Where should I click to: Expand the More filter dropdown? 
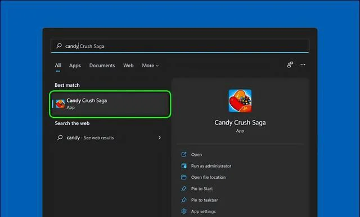[150, 66]
